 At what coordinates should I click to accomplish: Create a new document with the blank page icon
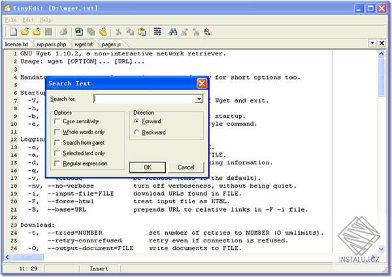pyautogui.click(x=13, y=32)
